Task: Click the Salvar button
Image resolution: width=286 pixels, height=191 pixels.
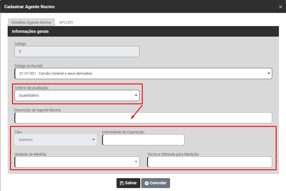Action: (128, 183)
